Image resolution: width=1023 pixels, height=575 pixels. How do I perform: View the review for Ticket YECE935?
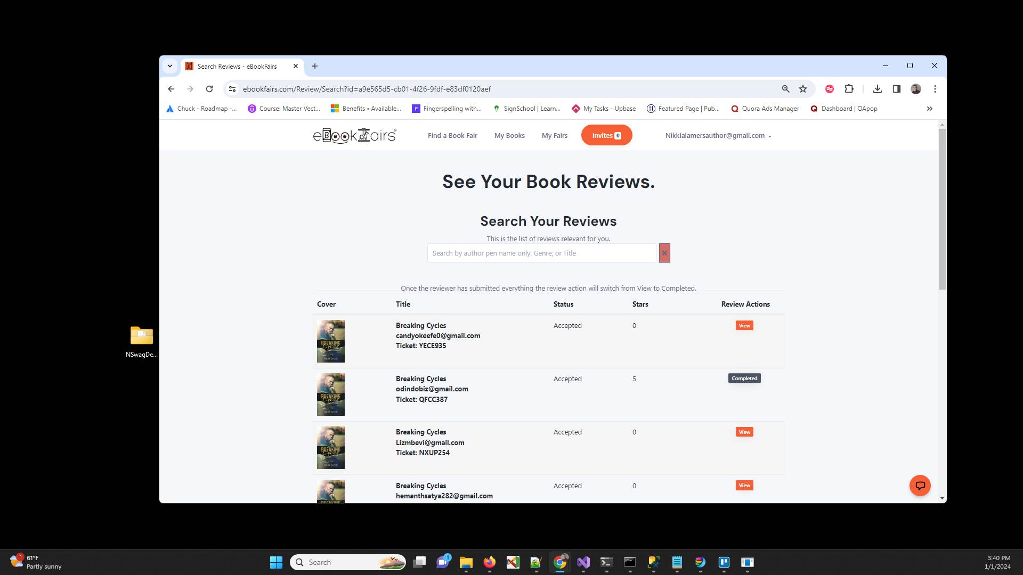coord(744,325)
